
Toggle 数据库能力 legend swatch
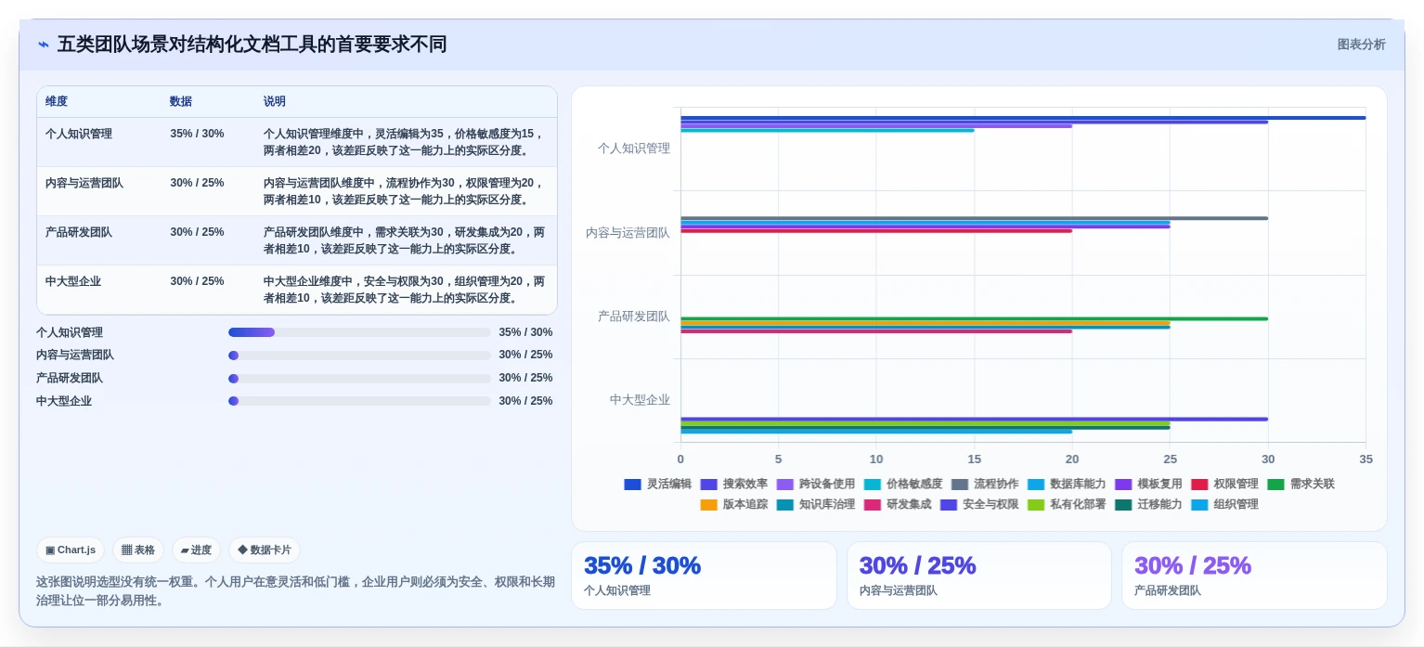coord(1036,484)
